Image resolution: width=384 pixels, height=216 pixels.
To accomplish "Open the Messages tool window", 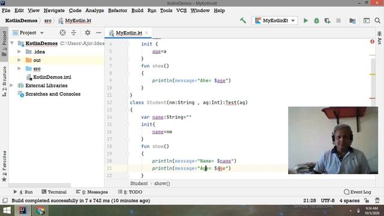I will click(x=92, y=192).
